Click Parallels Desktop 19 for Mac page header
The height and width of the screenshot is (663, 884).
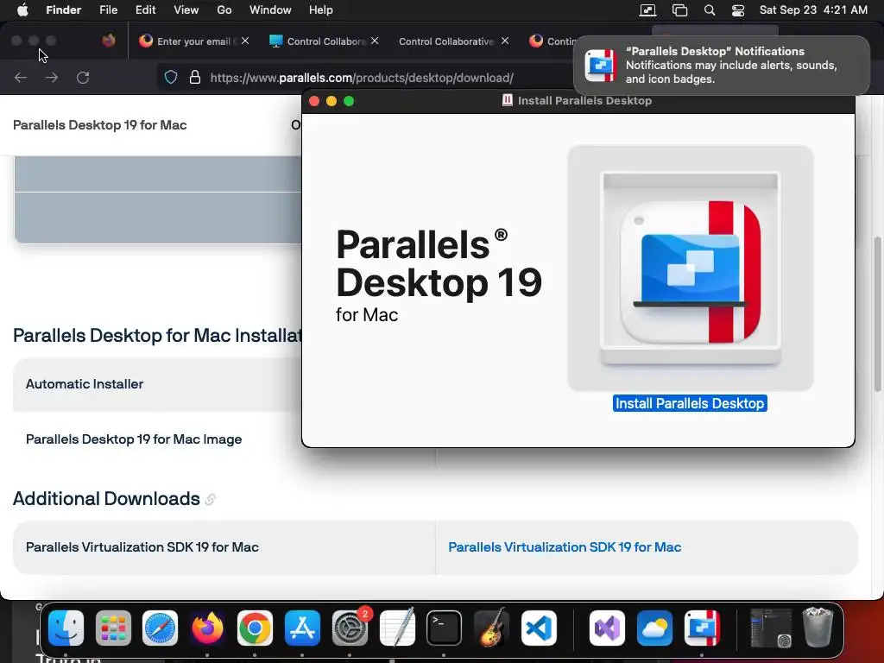coord(100,125)
